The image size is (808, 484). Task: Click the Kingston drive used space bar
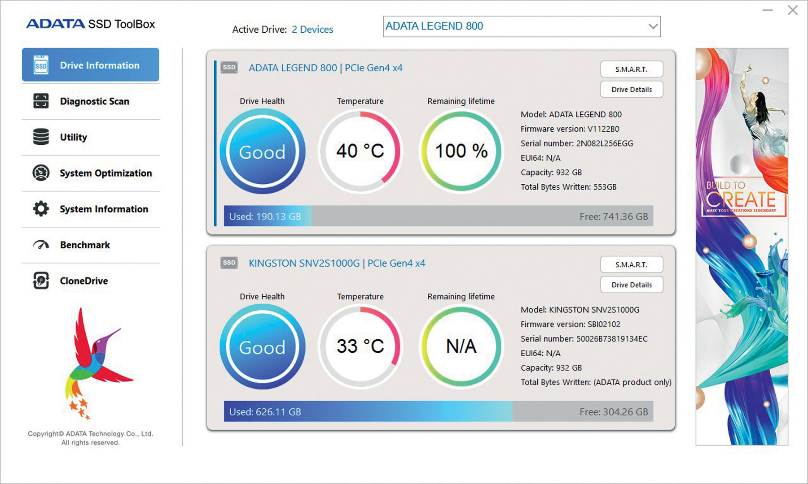pos(368,411)
